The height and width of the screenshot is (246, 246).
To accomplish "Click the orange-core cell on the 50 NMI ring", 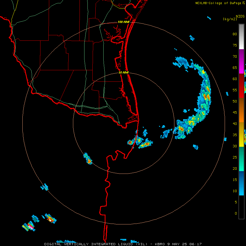I will (88, 159).
